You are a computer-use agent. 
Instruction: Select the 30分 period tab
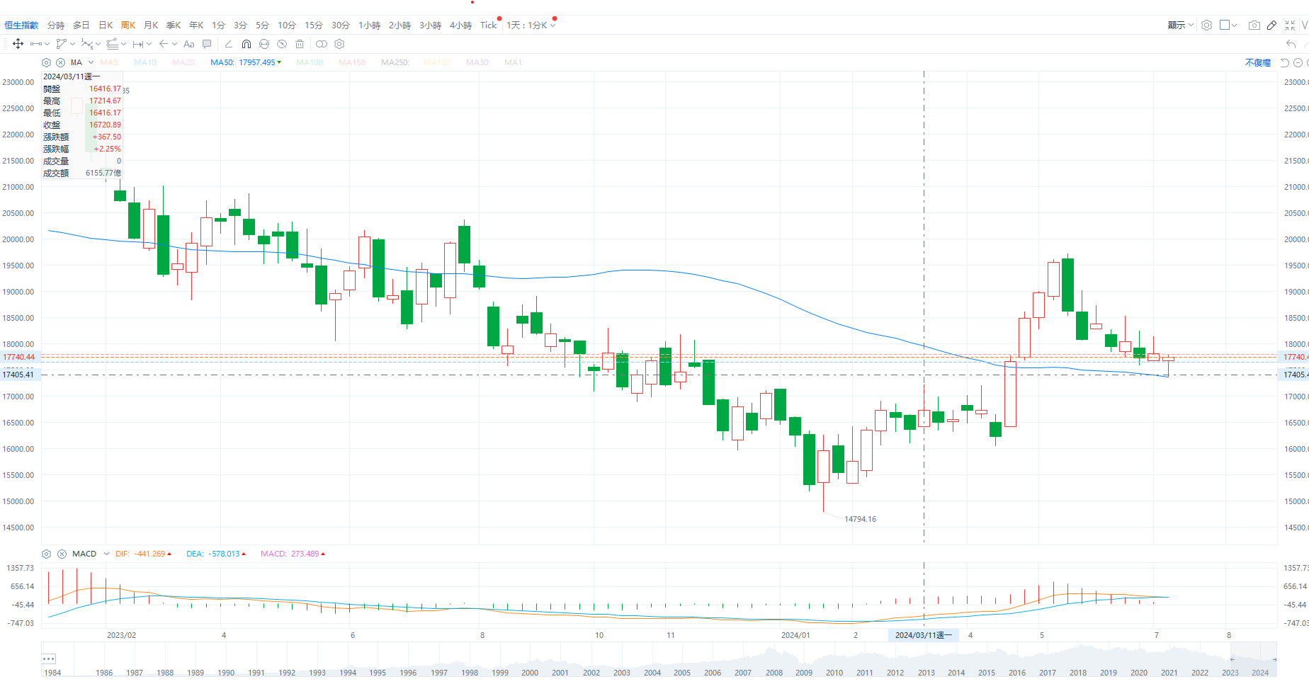[x=341, y=25]
